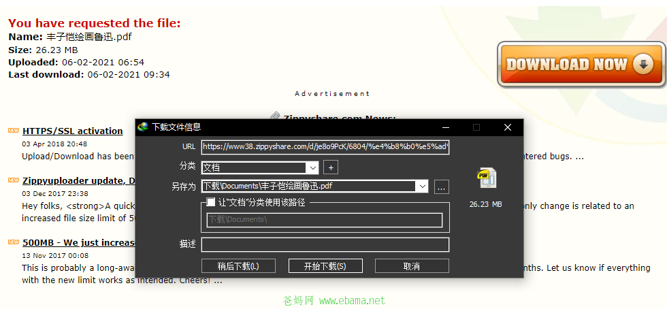Browse save location with ellipsis button
This screenshot has height=309, width=667.
[x=442, y=186]
